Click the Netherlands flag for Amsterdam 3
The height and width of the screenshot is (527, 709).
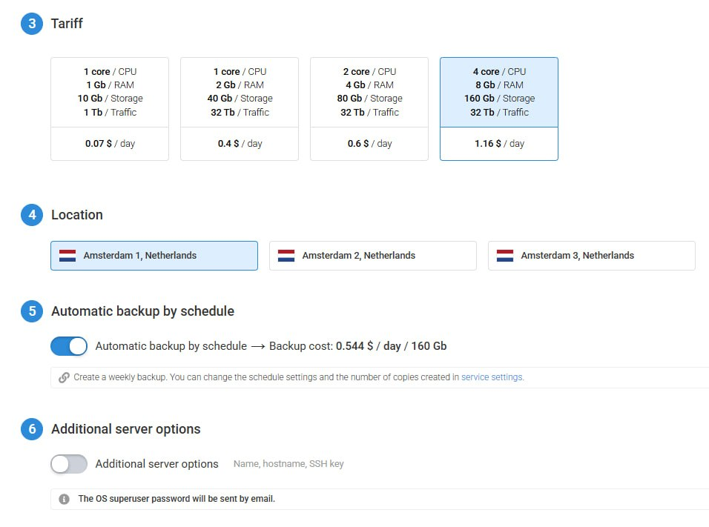pos(505,256)
